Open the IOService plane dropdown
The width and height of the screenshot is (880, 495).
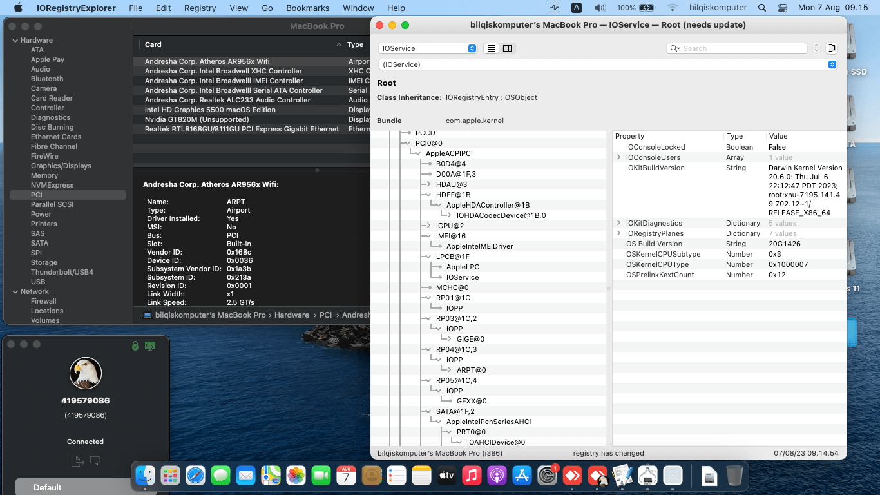point(428,48)
